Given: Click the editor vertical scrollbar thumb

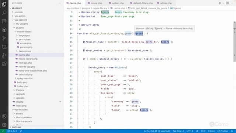Looking at the screenshot, I should pos(235,41).
